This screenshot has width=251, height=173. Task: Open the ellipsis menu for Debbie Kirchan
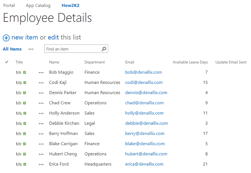click(x=41, y=124)
